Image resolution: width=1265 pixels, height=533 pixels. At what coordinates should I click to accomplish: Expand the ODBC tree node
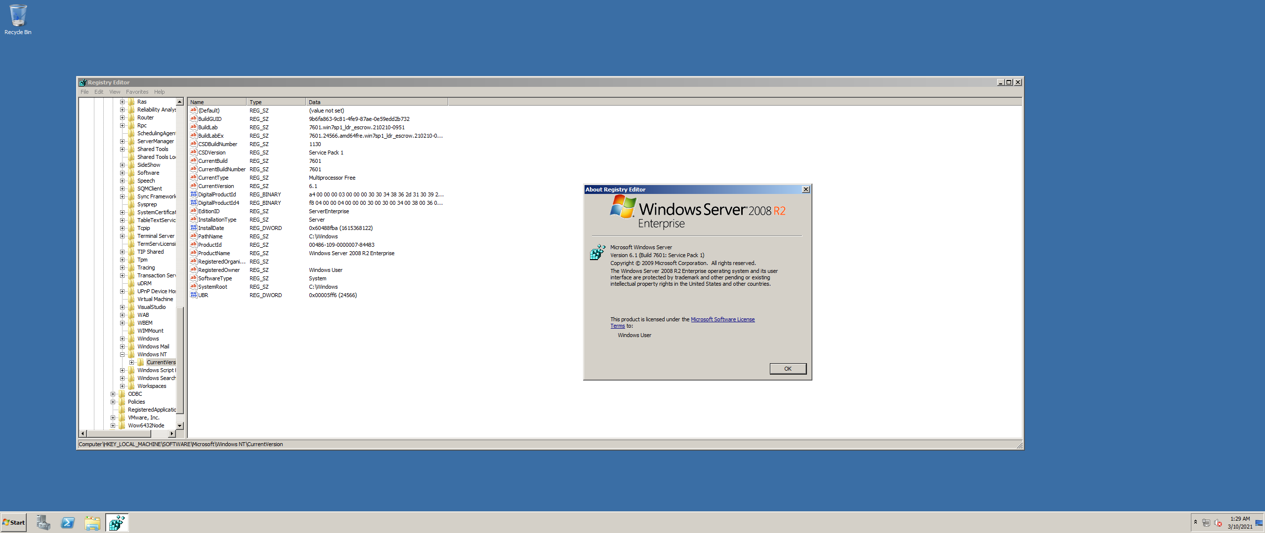pyautogui.click(x=113, y=394)
